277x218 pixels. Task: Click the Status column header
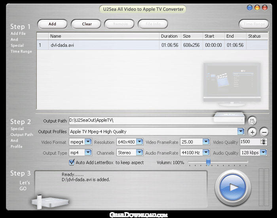coord(257,36)
